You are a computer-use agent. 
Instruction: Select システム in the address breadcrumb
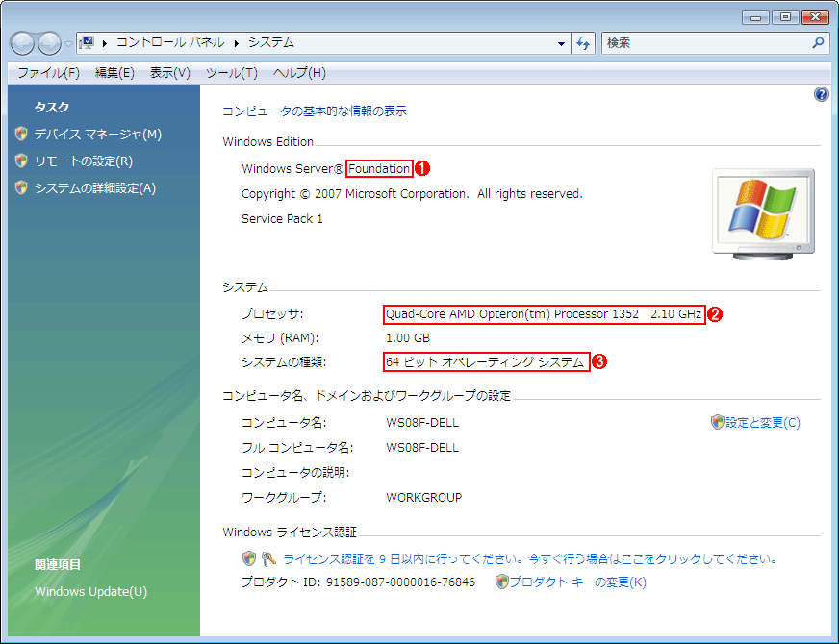point(271,42)
